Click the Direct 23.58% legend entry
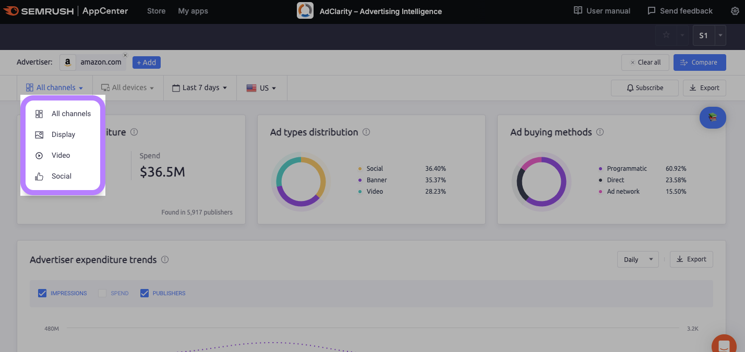Image resolution: width=745 pixels, height=352 pixels. coord(642,180)
